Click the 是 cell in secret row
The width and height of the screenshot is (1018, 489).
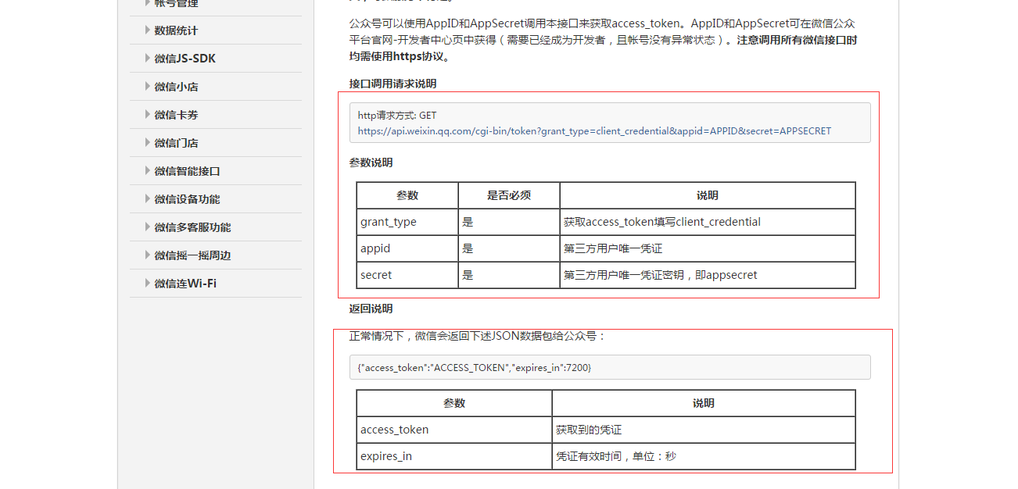click(509, 275)
